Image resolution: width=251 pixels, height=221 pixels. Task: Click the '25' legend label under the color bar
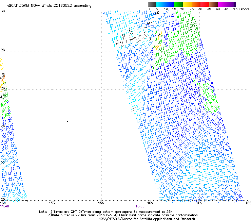[x=192, y=9]
